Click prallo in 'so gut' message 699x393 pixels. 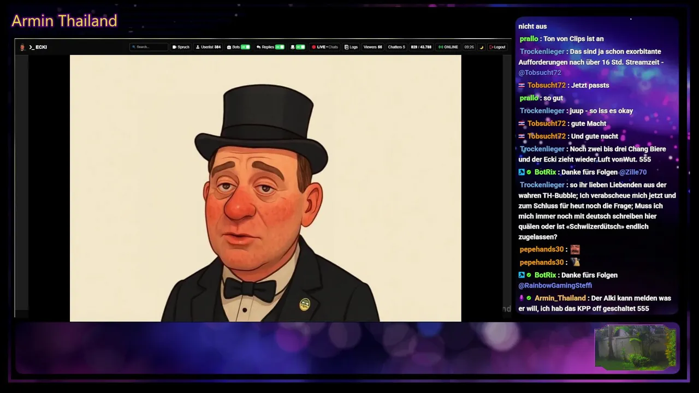click(529, 98)
